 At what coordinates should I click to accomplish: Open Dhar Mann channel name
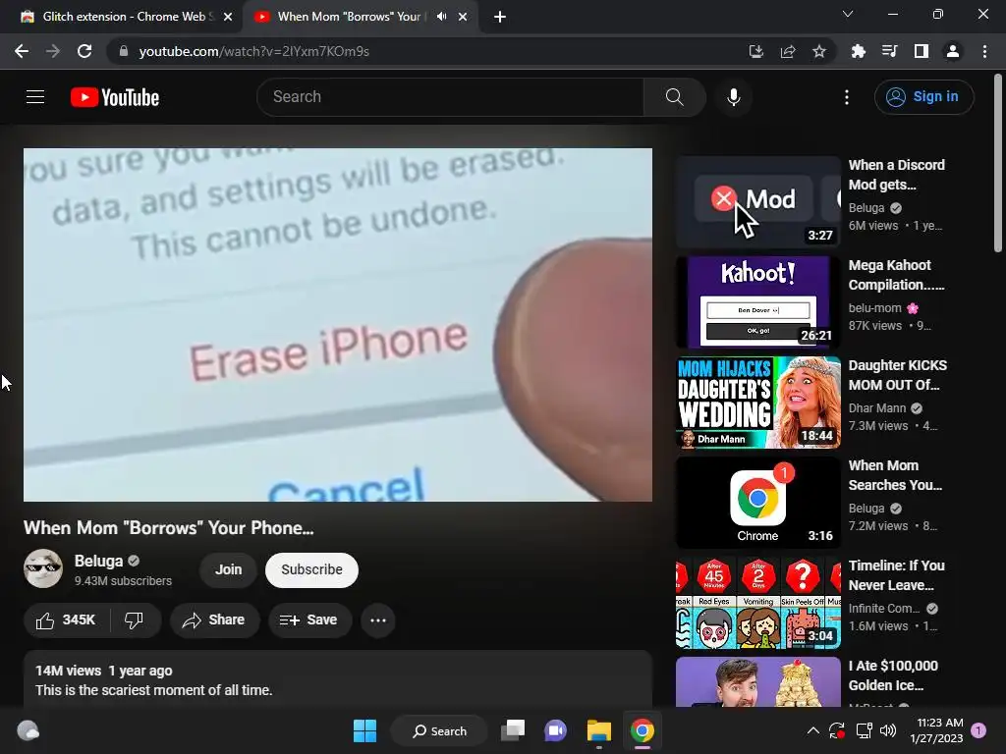(x=877, y=408)
